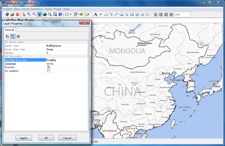Click the Beijing label on the map
Screen dimensions: 225x146
[x=166, y=73]
